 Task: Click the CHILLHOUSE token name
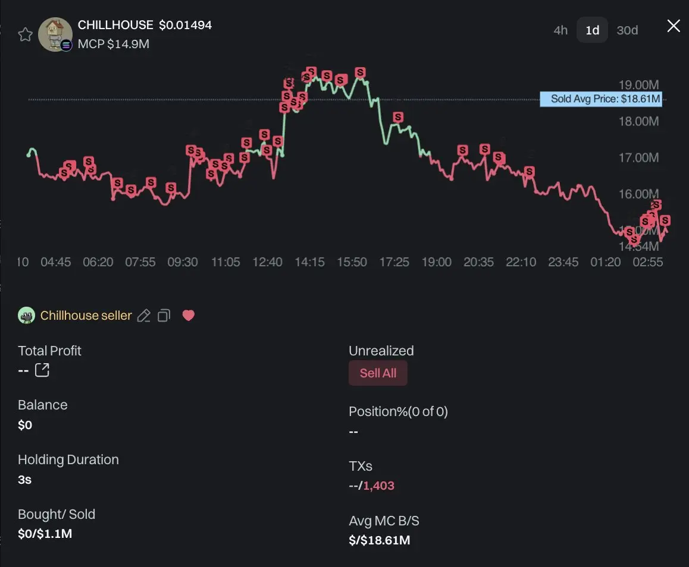(x=115, y=25)
